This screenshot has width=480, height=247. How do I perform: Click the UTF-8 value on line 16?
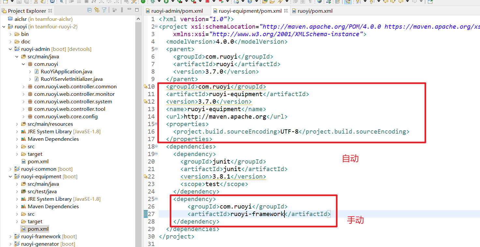tap(289, 132)
